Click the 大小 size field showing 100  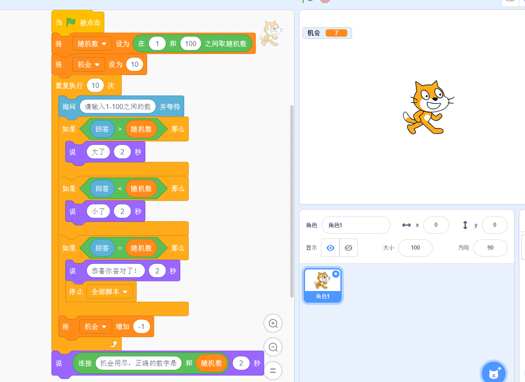[x=415, y=248]
